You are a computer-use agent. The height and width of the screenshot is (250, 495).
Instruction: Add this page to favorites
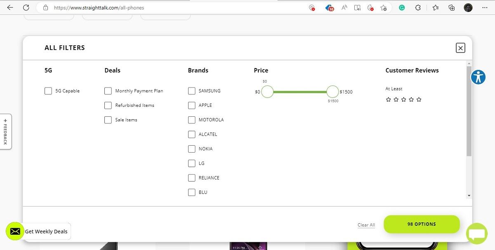click(383, 7)
